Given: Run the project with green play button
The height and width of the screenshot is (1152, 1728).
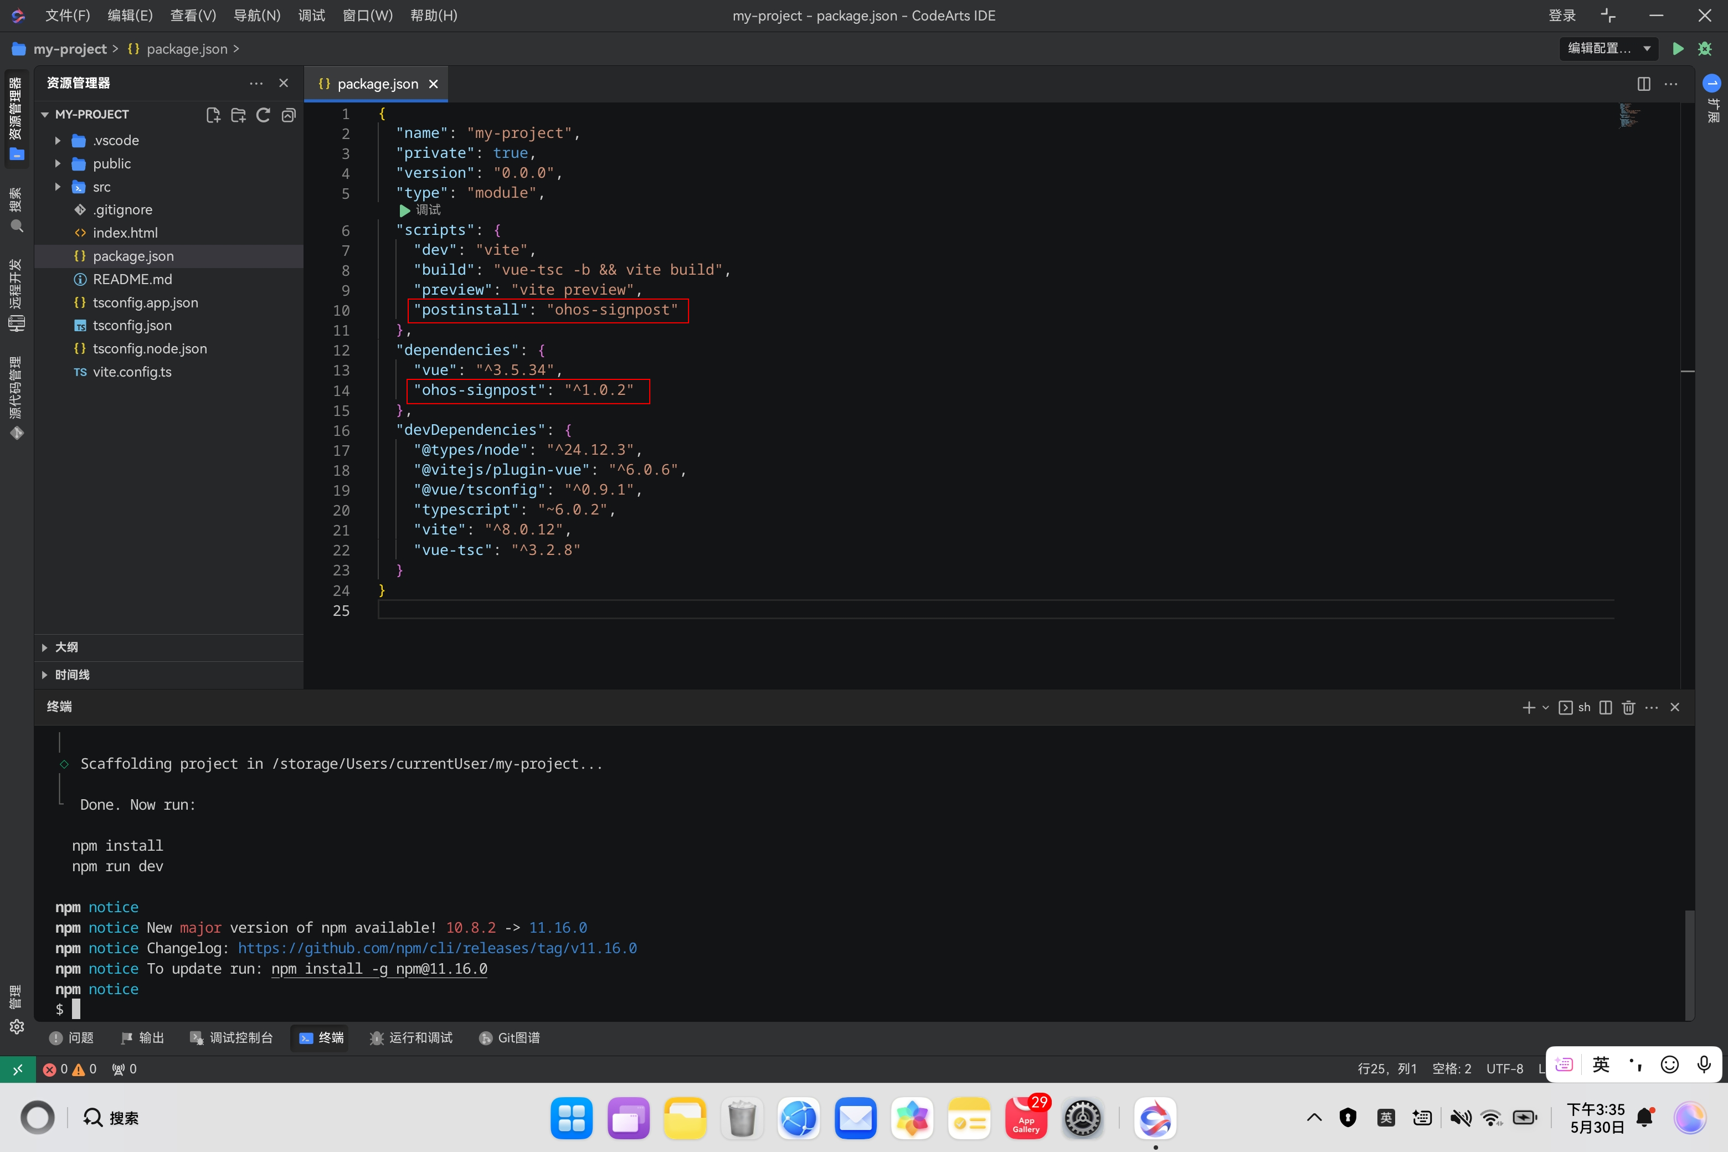Looking at the screenshot, I should 1678,49.
